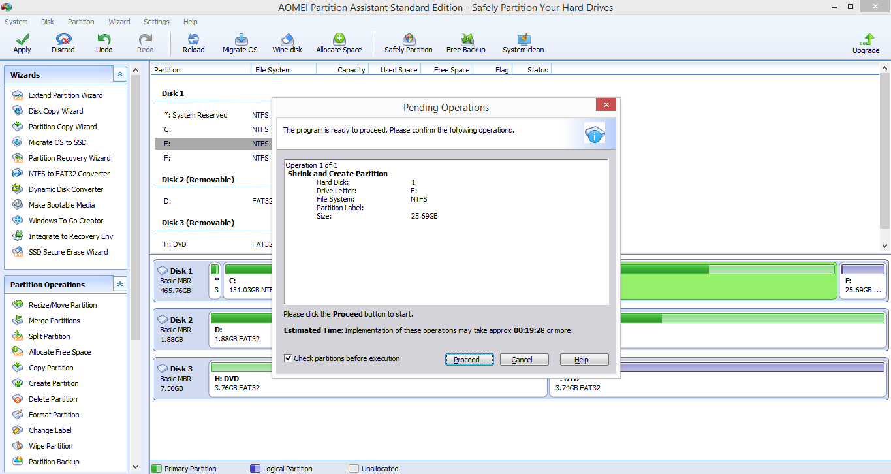Open the Settings menu
Viewport: 891px width, 474px height.
157,22
